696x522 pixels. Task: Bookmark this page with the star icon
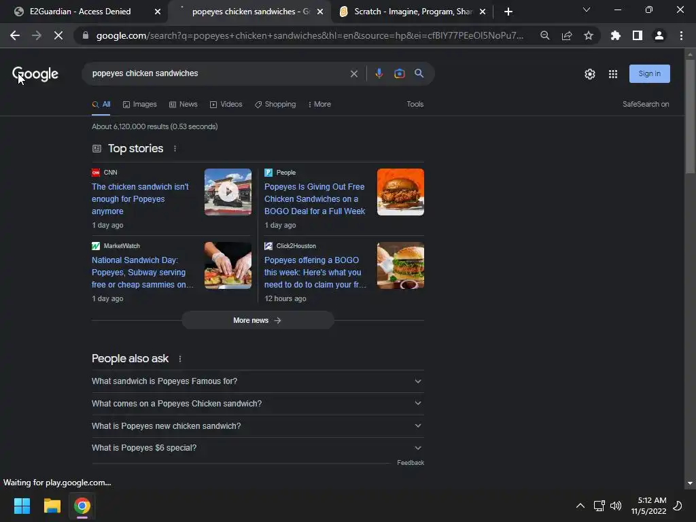click(x=589, y=35)
